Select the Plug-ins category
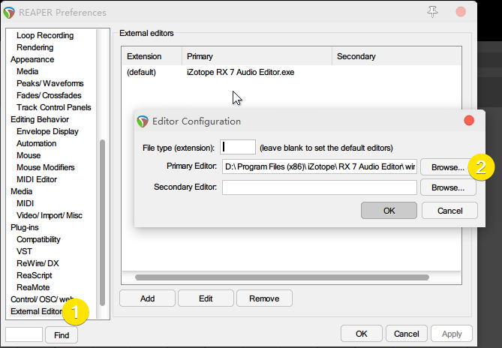Screen dimensions: 502x348 pos(25,227)
